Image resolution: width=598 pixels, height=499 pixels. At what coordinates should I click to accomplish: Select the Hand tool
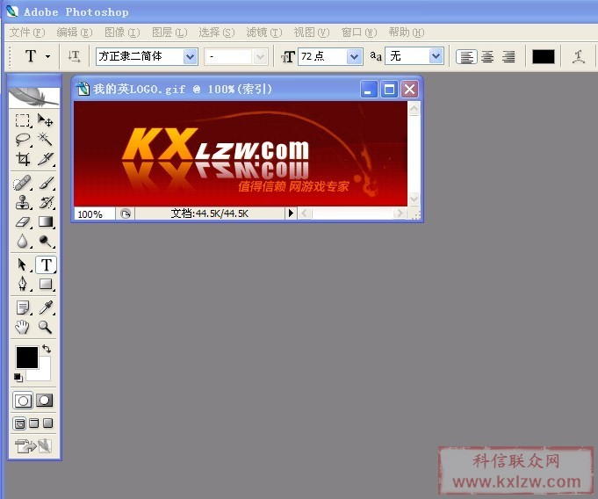(23, 327)
